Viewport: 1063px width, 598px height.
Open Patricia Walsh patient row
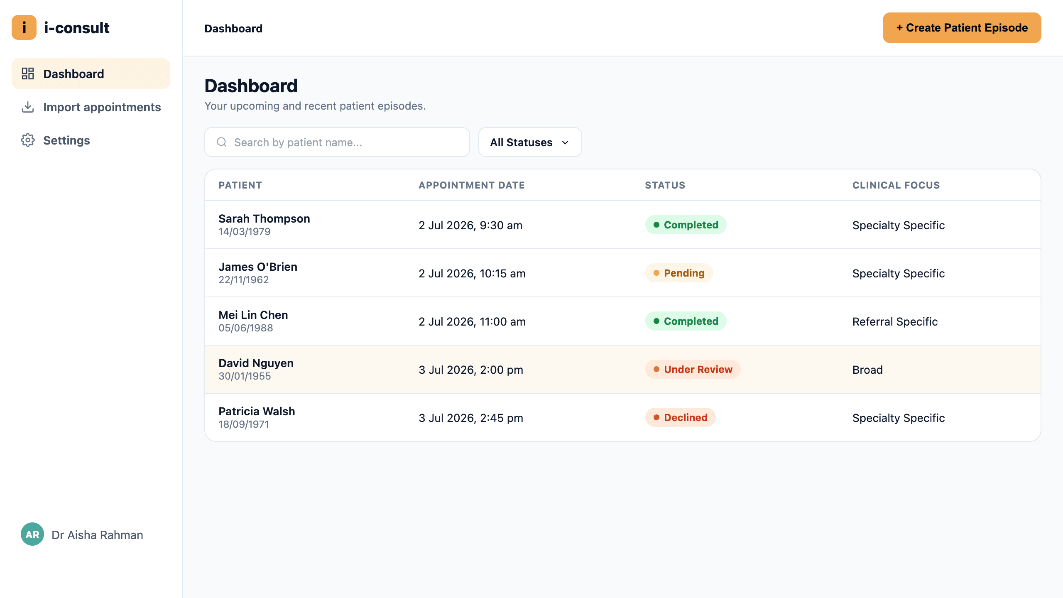coord(623,417)
